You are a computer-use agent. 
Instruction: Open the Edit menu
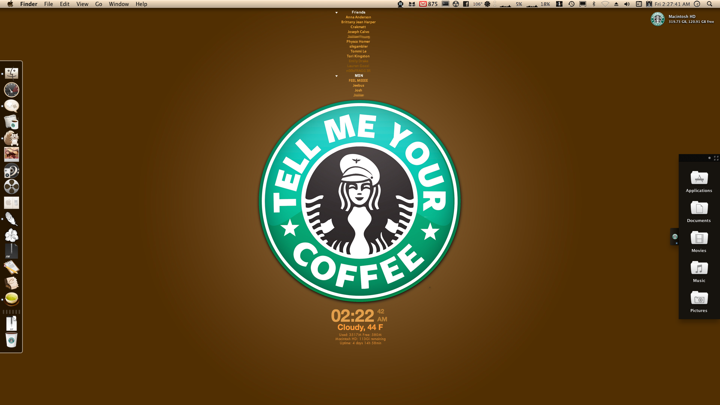64,4
